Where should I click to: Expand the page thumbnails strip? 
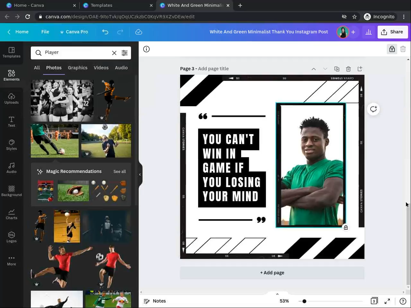click(x=277, y=294)
